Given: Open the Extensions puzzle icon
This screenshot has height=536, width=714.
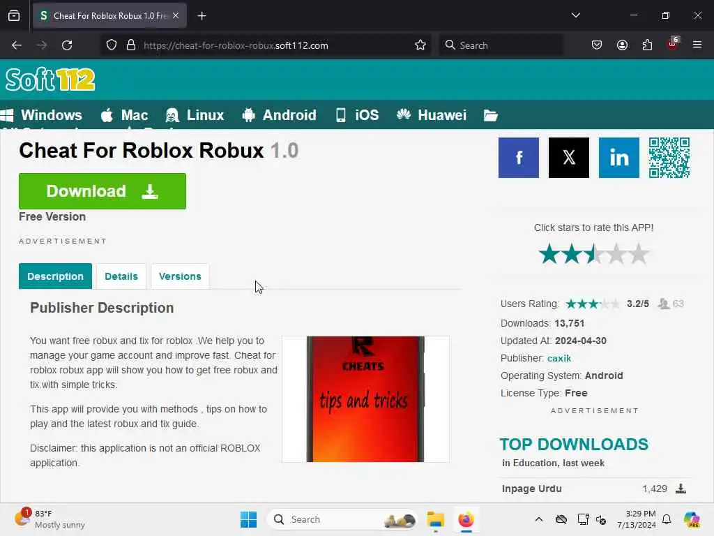Looking at the screenshot, I should coord(647,45).
